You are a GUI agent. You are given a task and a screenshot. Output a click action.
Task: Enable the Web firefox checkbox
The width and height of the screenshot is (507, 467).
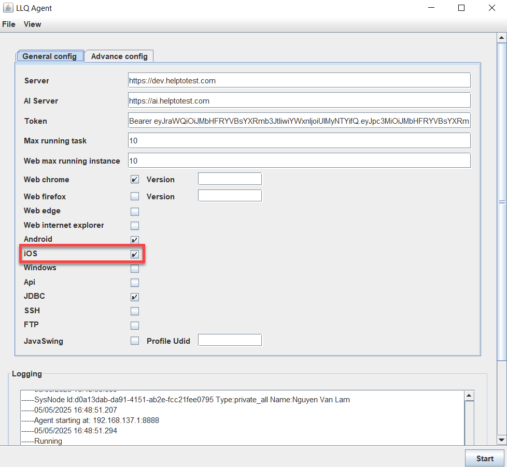point(135,197)
